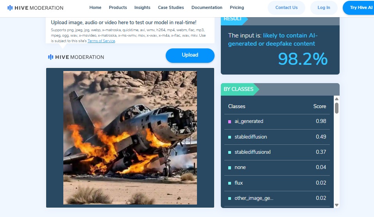Select the ai_generated class label
The width and height of the screenshot is (374, 217).
[x=249, y=121]
